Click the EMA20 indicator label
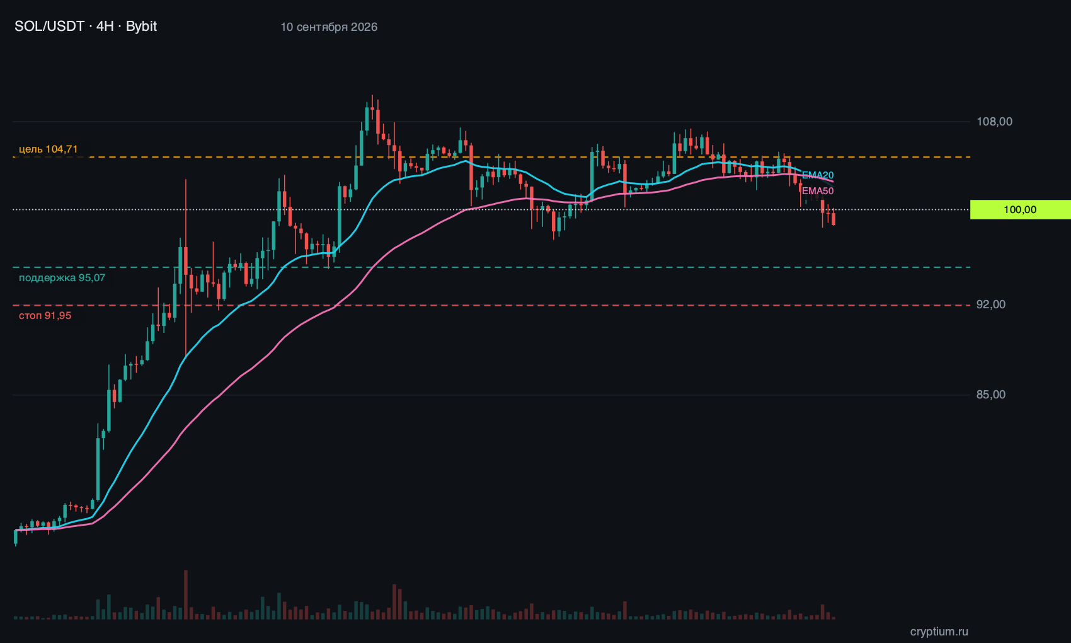1071x643 pixels. tap(818, 175)
